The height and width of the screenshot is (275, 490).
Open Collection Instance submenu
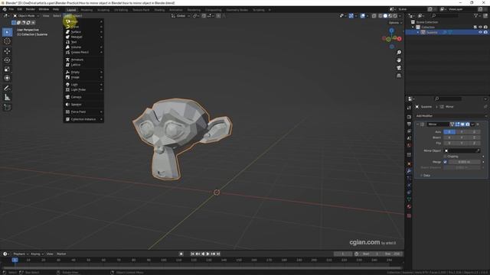tap(83, 119)
